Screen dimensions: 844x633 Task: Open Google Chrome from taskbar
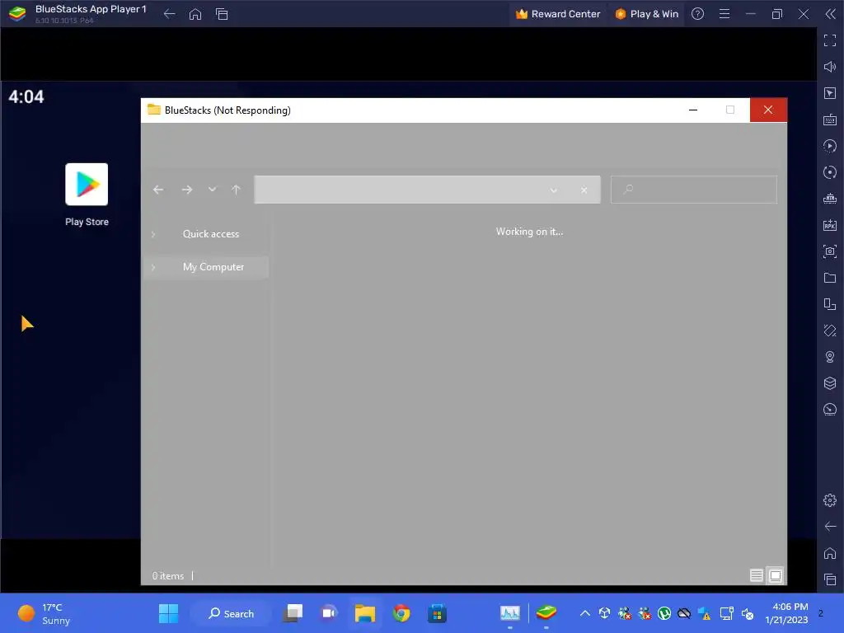click(401, 613)
